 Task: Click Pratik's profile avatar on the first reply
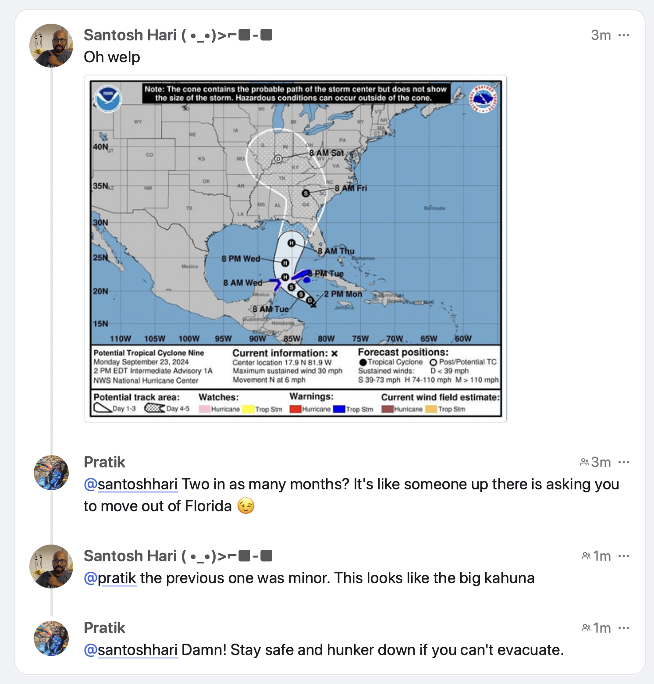(51, 473)
